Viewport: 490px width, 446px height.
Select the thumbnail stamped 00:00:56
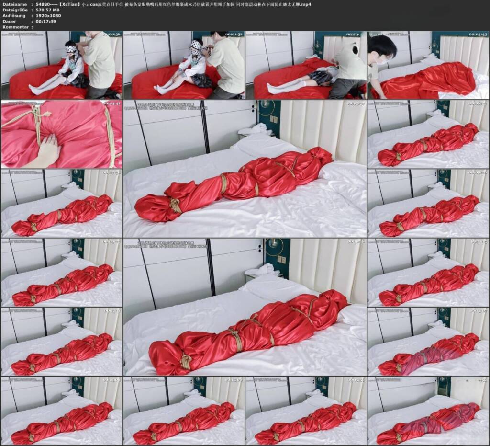(x=62, y=65)
